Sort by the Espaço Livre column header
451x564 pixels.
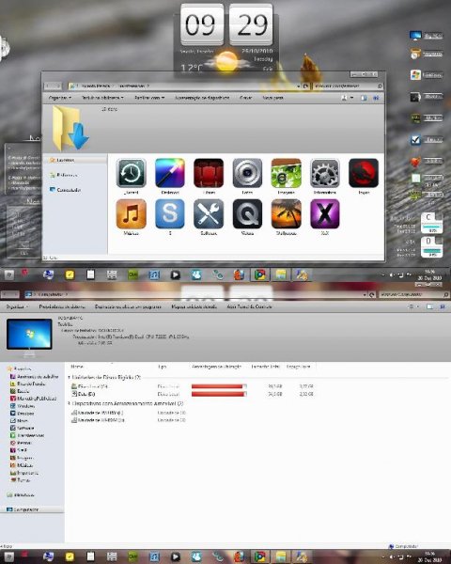(298, 367)
